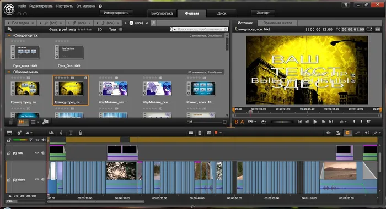
Task: Click the Экспорт button
Action: click(263, 13)
